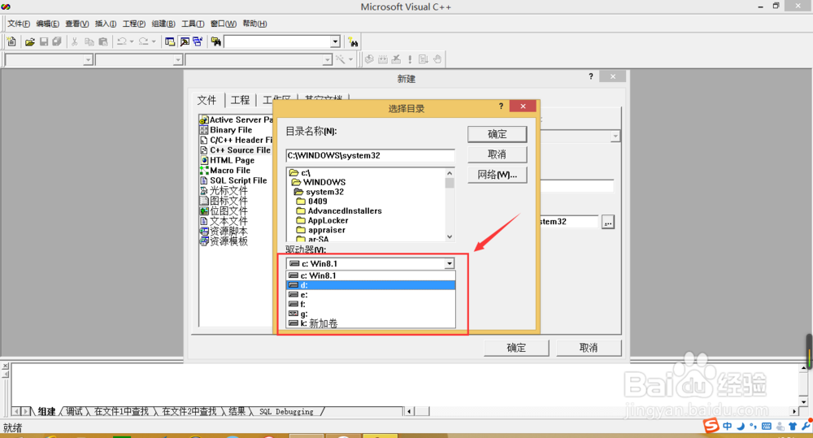The width and height of the screenshot is (813, 438).
Task: Open the WizardBar members combo box
Action: 259,60
